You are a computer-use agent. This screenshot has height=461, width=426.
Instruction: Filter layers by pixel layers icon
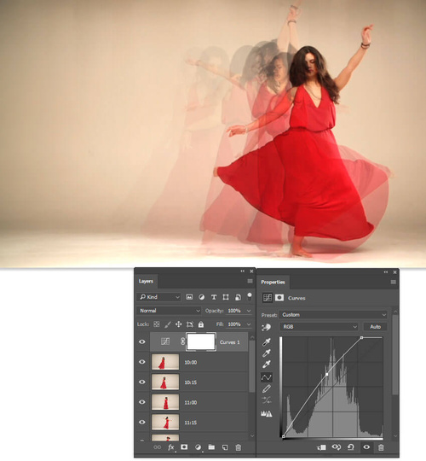(x=189, y=297)
